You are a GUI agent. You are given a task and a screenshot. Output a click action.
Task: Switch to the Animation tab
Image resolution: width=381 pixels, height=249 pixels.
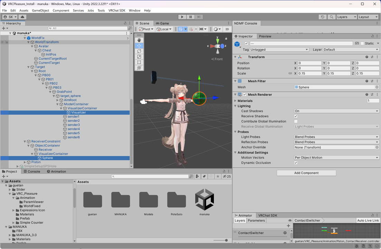click(56, 171)
